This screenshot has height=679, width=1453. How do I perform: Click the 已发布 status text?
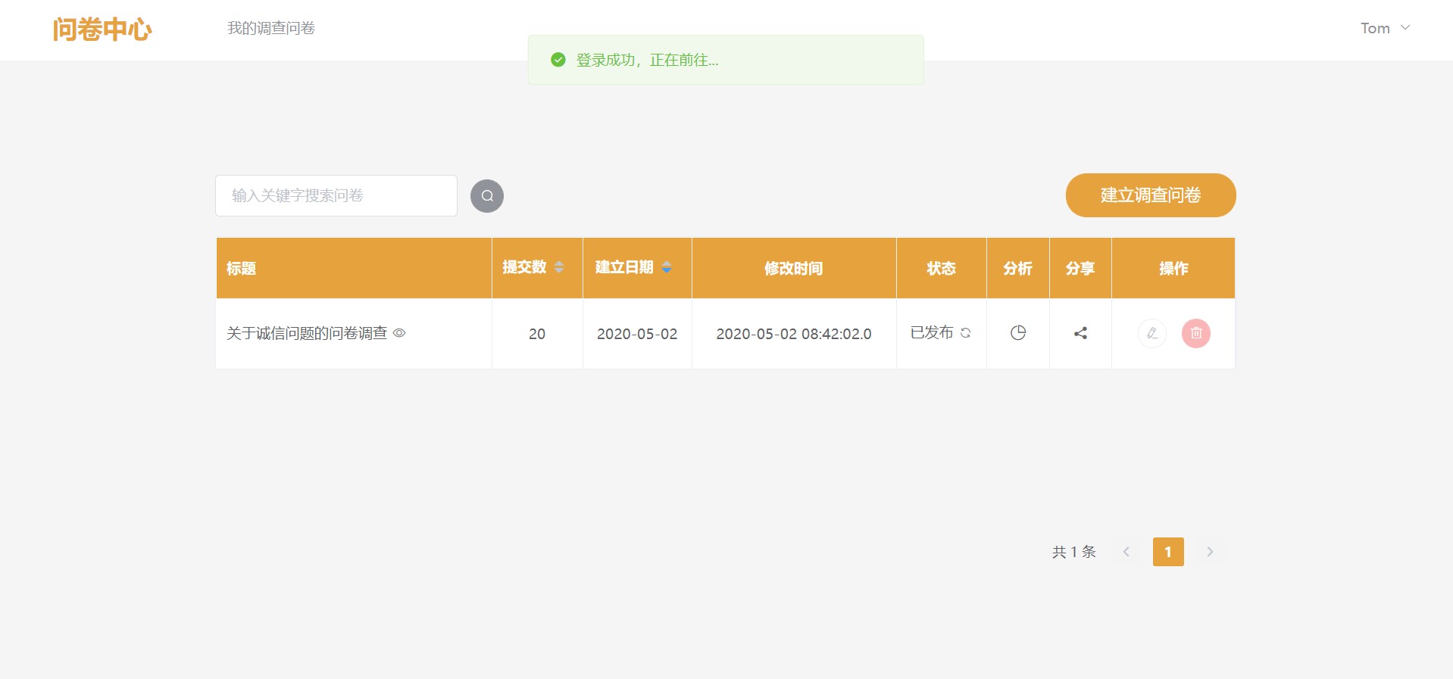(x=932, y=333)
